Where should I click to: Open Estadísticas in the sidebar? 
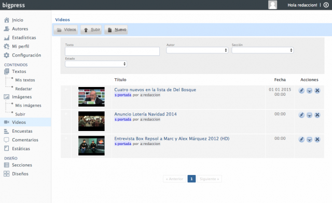click(x=24, y=38)
